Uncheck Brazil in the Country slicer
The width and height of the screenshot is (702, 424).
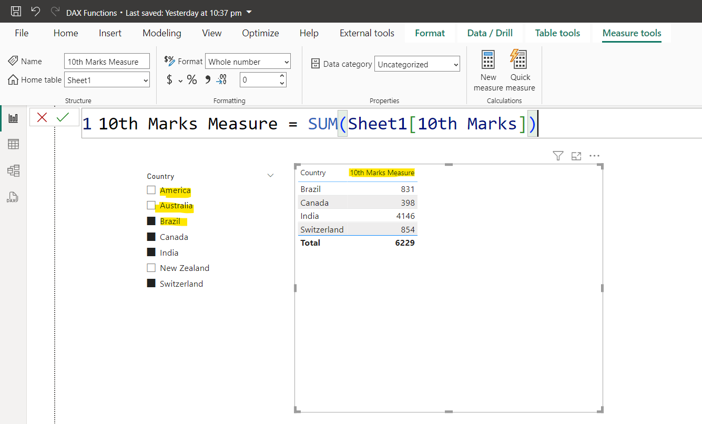click(x=151, y=221)
